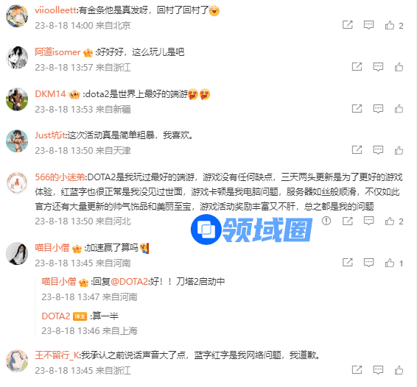This screenshot has height=387, width=417.
Task: Like 喵目小僧's comment
Action: [390, 263]
